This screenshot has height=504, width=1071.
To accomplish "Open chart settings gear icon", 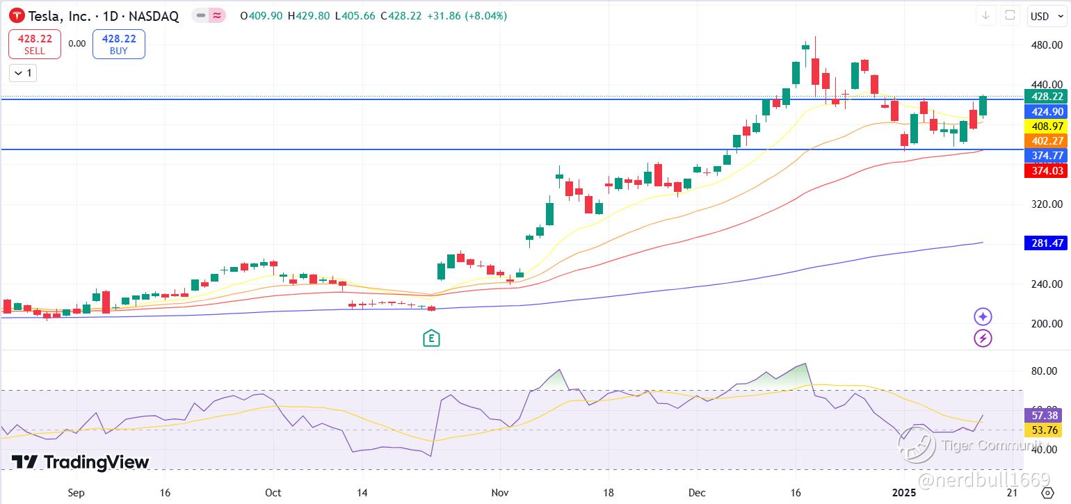I will pos(1047,493).
